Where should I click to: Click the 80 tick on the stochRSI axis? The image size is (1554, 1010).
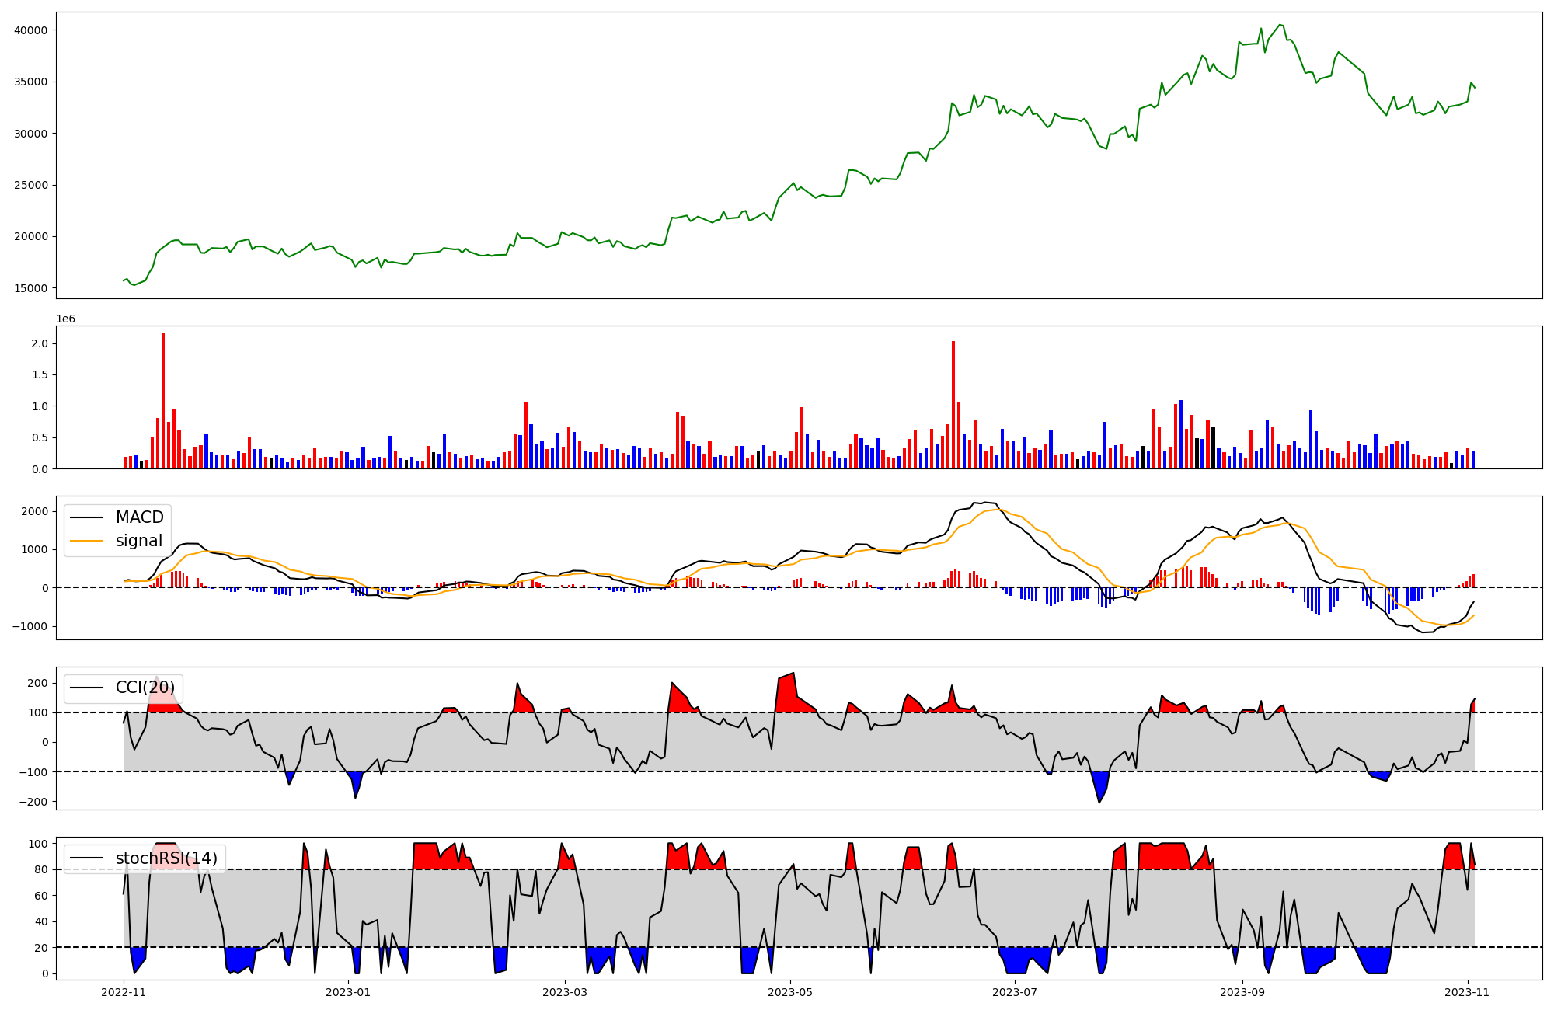tap(41, 870)
